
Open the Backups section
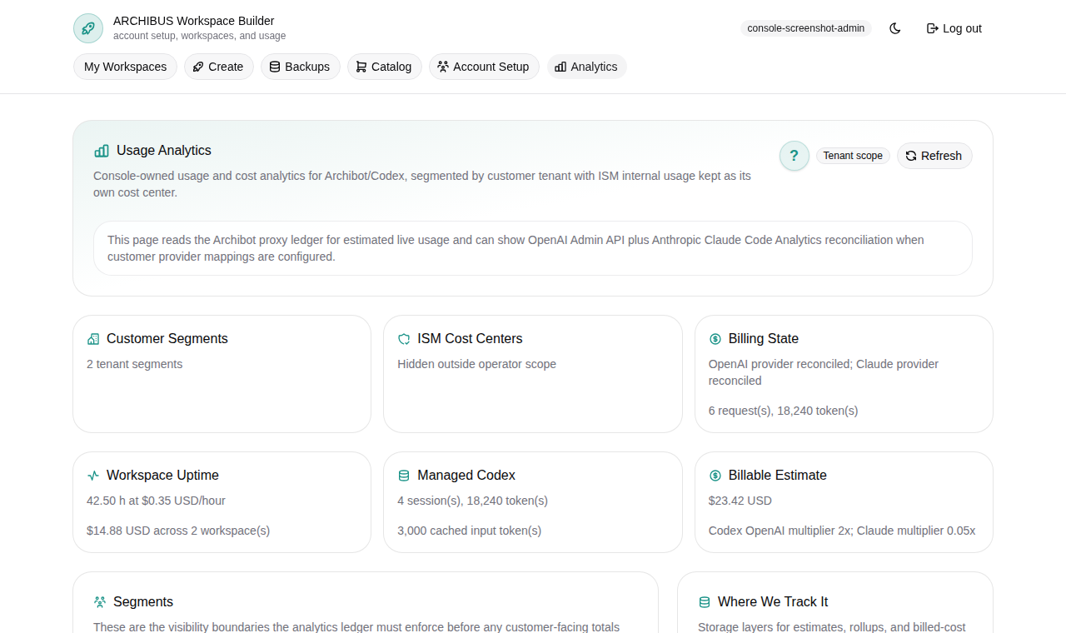pos(300,67)
